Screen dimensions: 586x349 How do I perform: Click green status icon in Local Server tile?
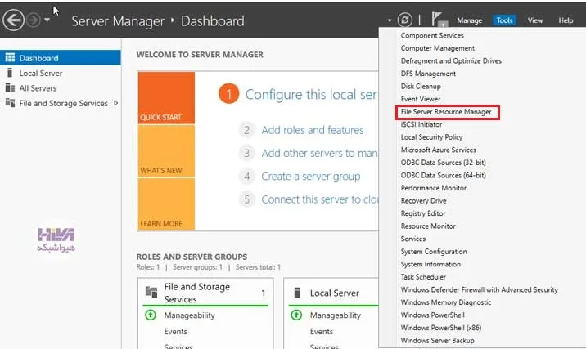point(296,315)
